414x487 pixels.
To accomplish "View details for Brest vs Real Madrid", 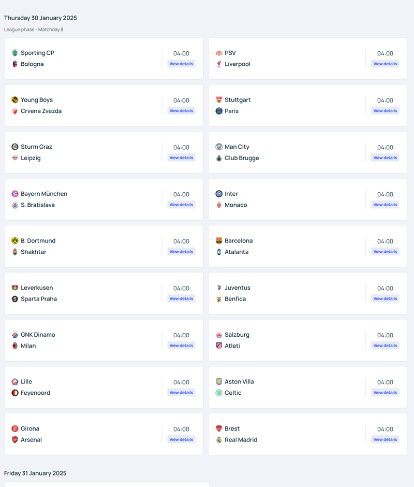I will 385,439.
